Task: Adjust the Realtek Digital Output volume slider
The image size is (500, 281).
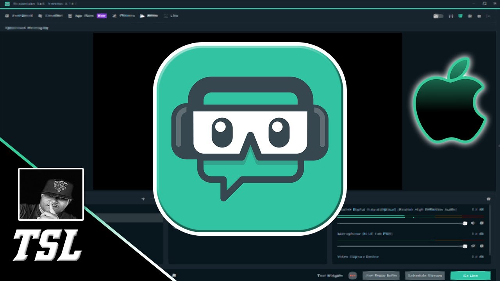Action: pyautogui.click(x=402, y=223)
